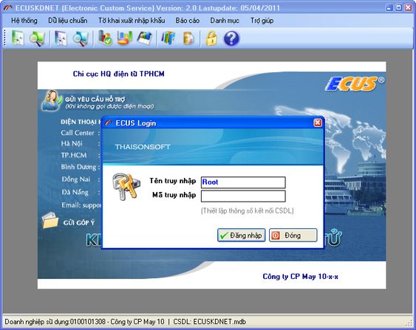Click the pie and bar chart icon
This screenshot has height=330, width=416.
(125, 38)
